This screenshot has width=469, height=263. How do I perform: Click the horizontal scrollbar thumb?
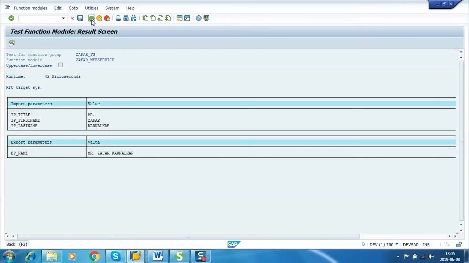pyautogui.click(x=188, y=236)
